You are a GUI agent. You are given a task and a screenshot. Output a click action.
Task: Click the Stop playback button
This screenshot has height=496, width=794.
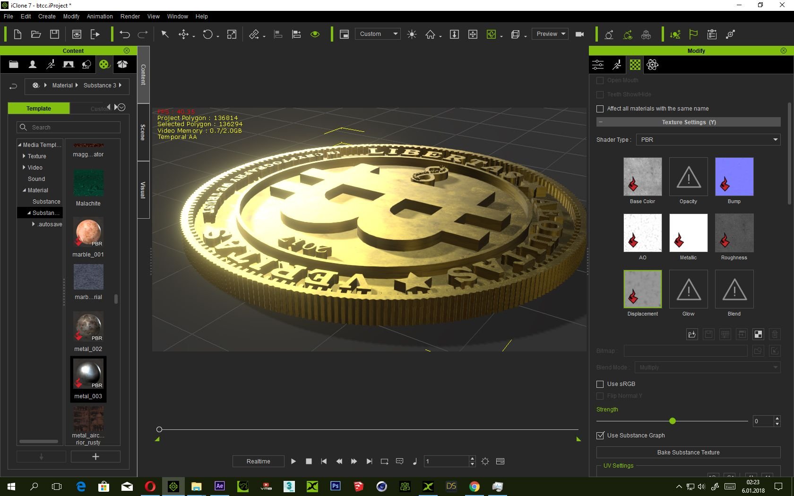(x=309, y=462)
